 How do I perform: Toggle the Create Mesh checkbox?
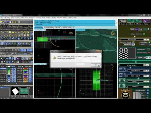[x=149, y=42]
